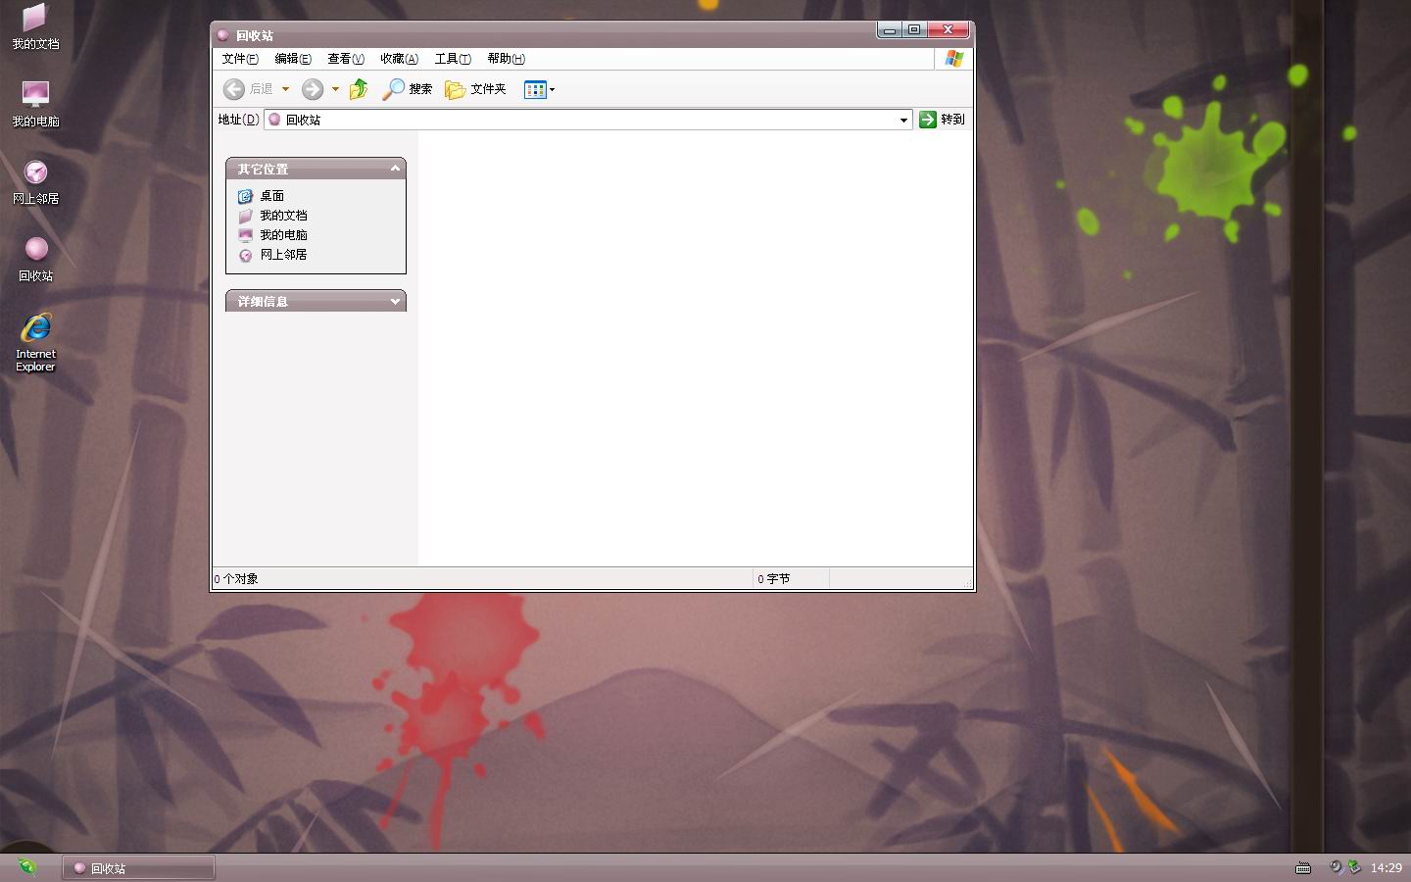Go up one folder level icon
Screen dimensions: 1411x882
(359, 89)
